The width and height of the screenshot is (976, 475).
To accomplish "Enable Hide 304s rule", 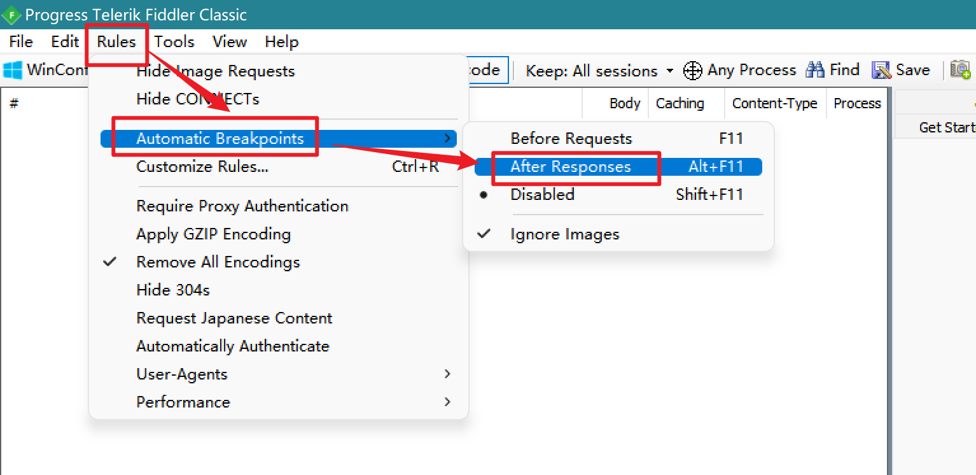I will click(279, 290).
